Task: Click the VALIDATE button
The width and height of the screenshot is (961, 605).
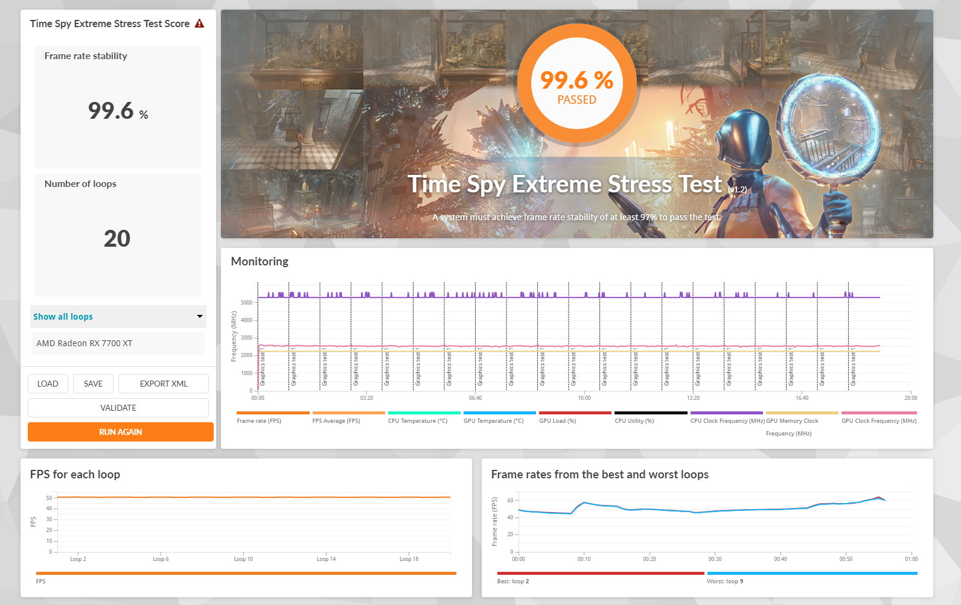Action: (118, 408)
